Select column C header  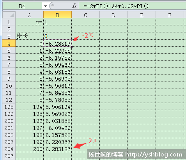pos(86,15)
